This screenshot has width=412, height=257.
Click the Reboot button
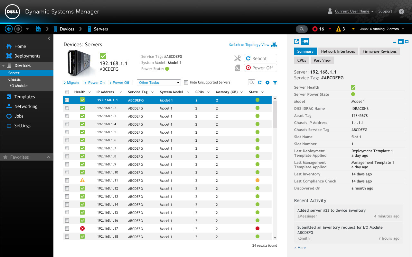point(261,58)
